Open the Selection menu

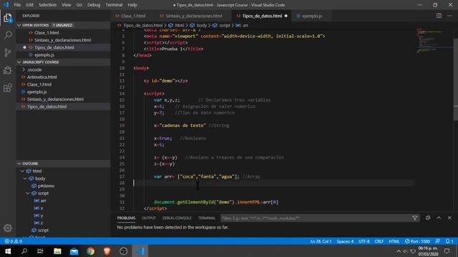[47, 5]
